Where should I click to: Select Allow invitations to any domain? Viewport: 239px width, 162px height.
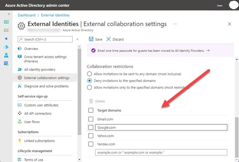point(89,74)
